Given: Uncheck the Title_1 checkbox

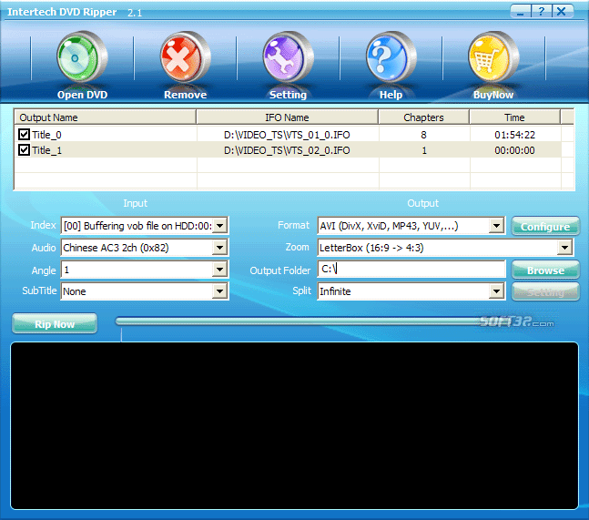Looking at the screenshot, I should 24,150.
